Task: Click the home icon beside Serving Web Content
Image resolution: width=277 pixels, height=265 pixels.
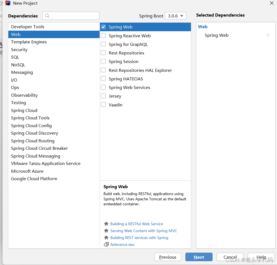Action: click(x=106, y=230)
